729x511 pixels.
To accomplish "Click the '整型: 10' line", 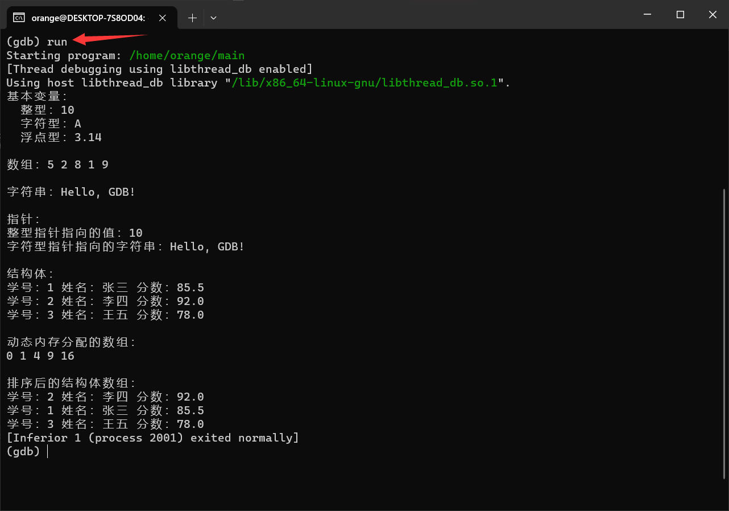I will 47,110.
